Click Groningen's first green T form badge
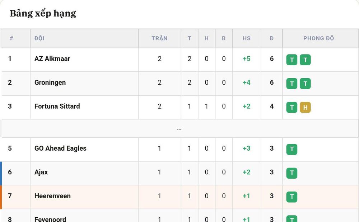The image size is (359, 222). tap(292, 84)
